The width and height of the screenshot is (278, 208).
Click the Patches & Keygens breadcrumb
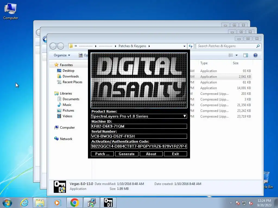(x=132, y=46)
